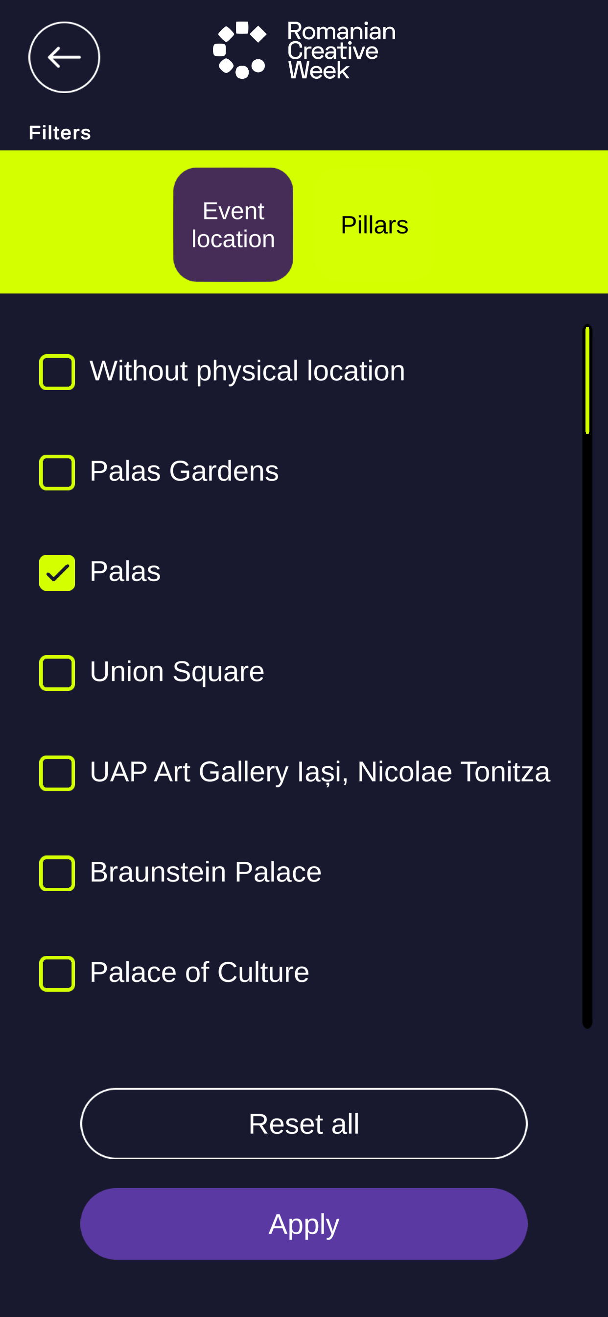
Task: Tap the Without physical location label
Action: click(x=247, y=371)
